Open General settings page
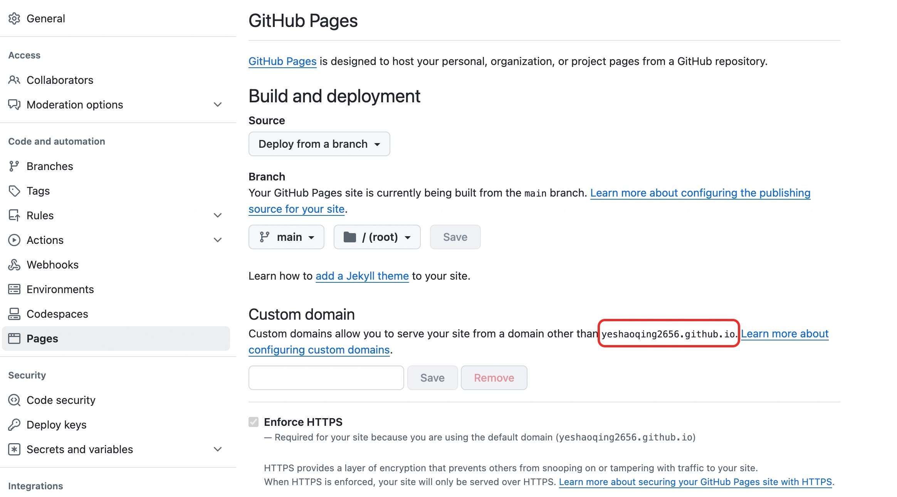The height and width of the screenshot is (497, 897). click(116, 18)
